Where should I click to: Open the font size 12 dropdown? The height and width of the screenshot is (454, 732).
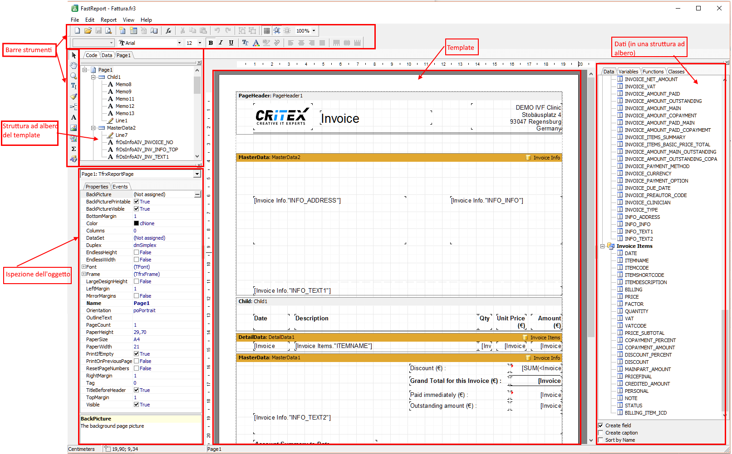pos(200,43)
